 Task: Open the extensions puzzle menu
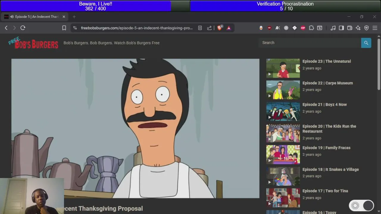coord(311,28)
